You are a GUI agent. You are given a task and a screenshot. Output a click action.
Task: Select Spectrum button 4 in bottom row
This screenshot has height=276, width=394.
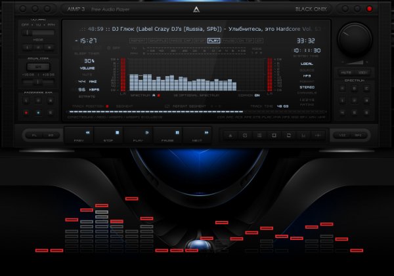342,113
